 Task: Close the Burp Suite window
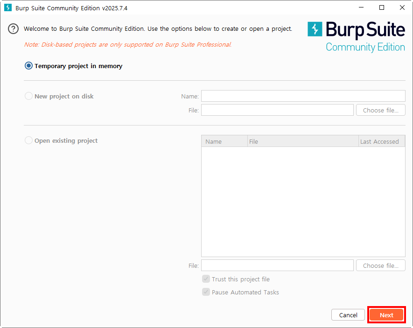pyautogui.click(x=402, y=7)
